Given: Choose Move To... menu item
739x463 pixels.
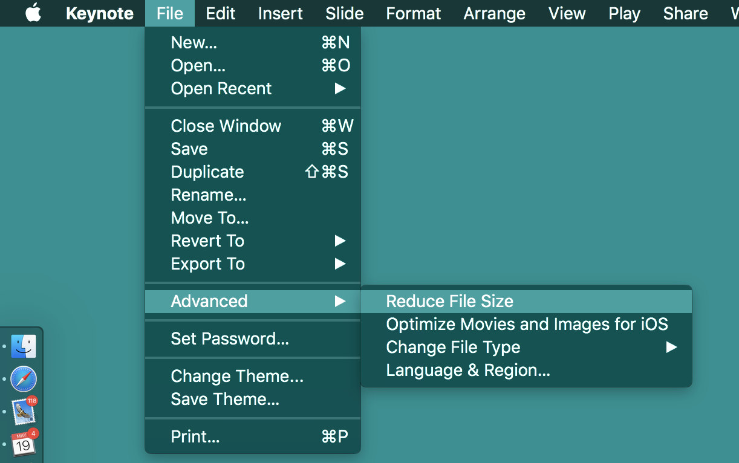Looking at the screenshot, I should click(253, 218).
